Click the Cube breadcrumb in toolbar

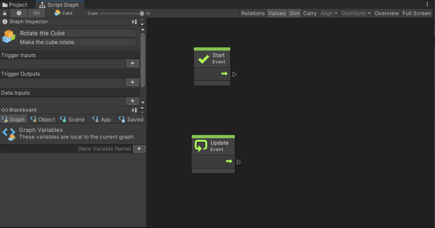[64, 13]
